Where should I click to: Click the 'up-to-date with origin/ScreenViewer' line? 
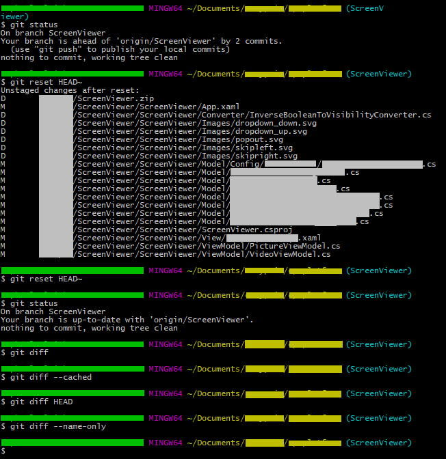pos(127,320)
